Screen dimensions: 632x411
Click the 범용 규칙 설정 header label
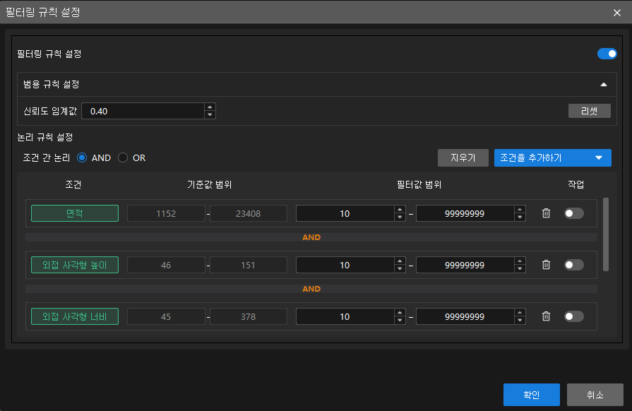tap(51, 84)
